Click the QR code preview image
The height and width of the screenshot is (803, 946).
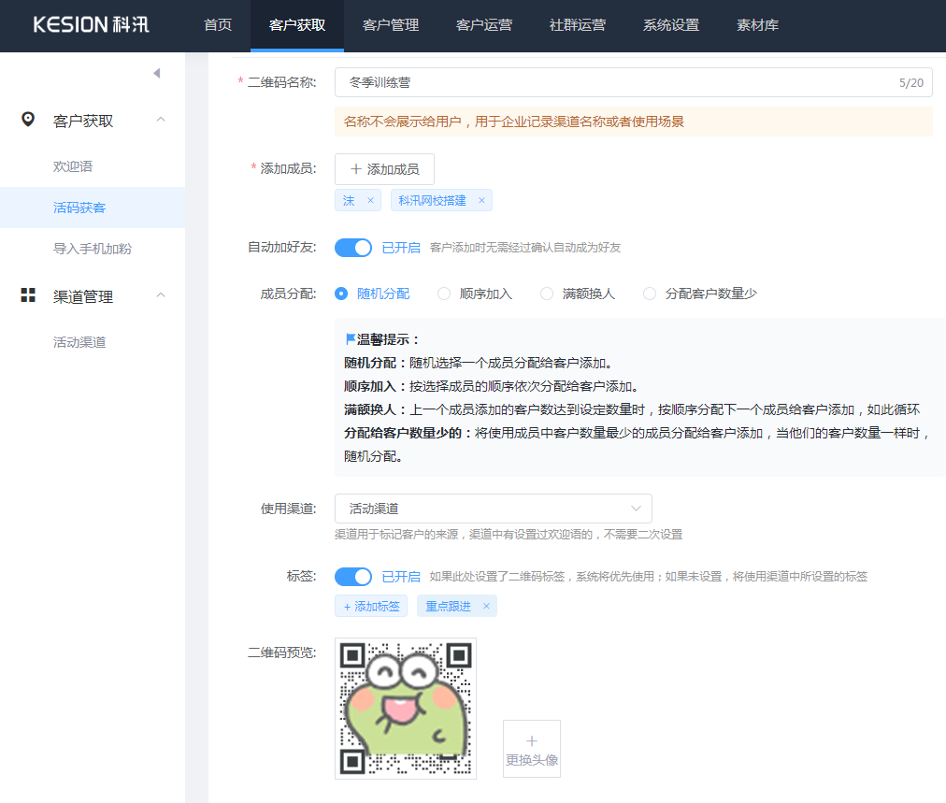pyautogui.click(x=406, y=709)
